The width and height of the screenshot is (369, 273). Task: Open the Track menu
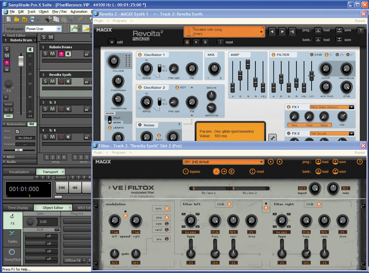[x=32, y=12]
